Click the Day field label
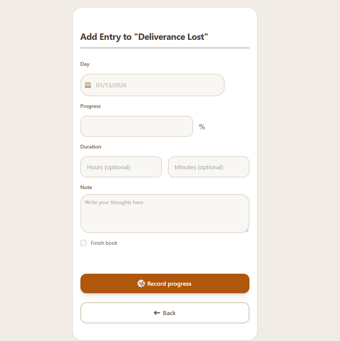This screenshot has width=340, height=341. [85, 64]
